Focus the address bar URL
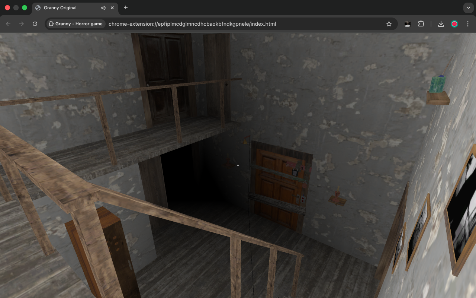The image size is (476, 298). tap(192, 24)
